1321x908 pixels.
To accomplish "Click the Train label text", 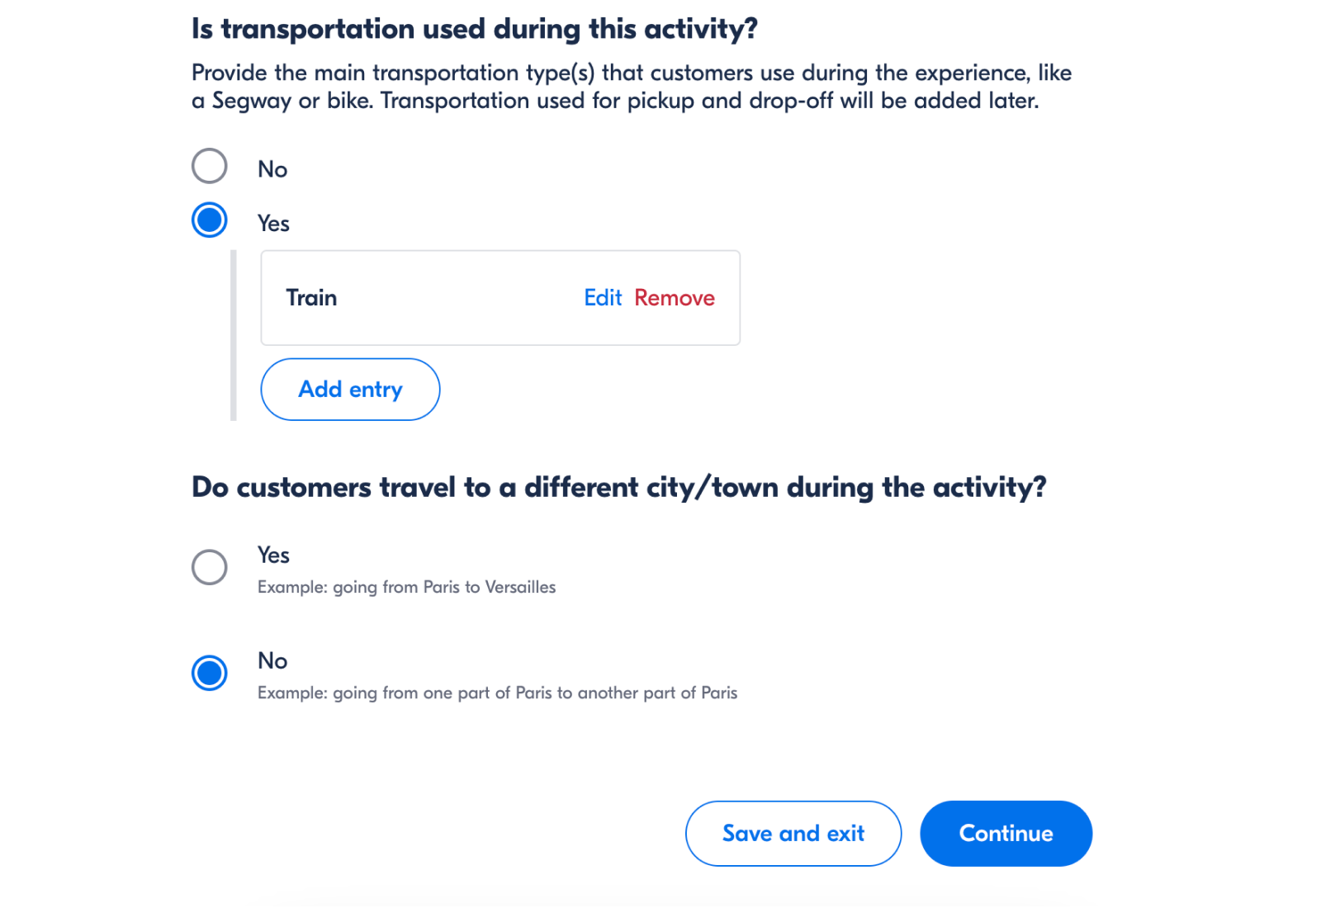I will click(311, 298).
